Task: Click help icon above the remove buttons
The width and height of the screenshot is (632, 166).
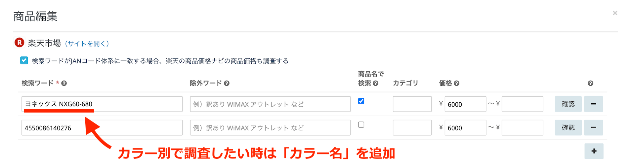Action: click(590, 83)
